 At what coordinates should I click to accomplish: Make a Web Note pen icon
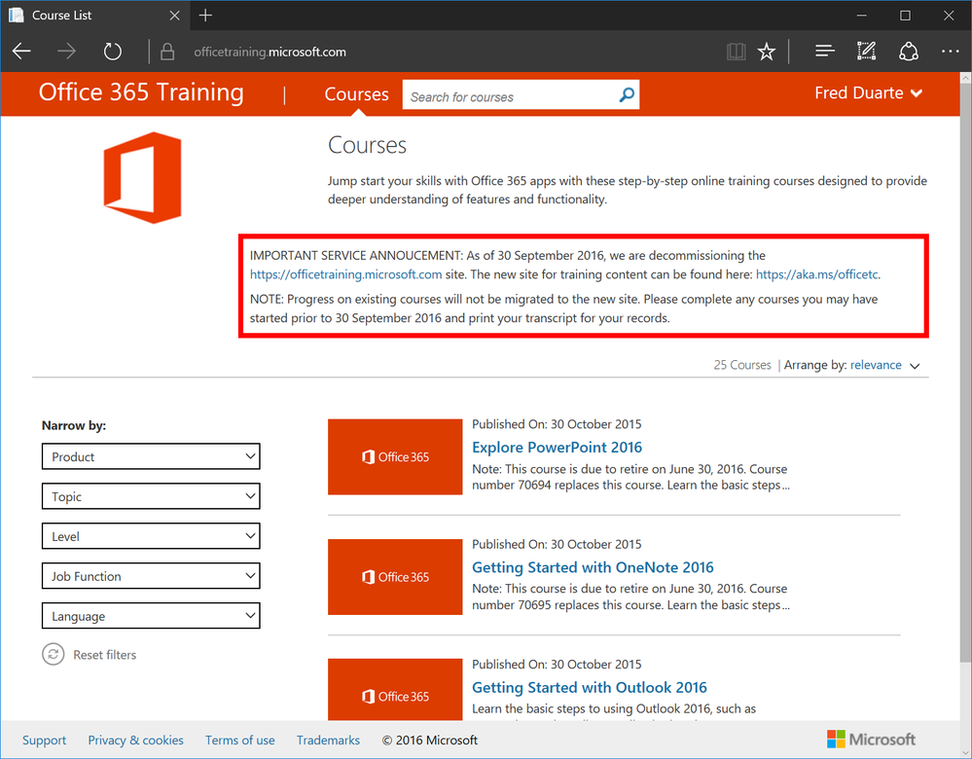coord(866,51)
